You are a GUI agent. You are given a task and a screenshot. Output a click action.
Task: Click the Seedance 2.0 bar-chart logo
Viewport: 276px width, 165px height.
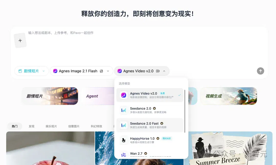click(124, 110)
